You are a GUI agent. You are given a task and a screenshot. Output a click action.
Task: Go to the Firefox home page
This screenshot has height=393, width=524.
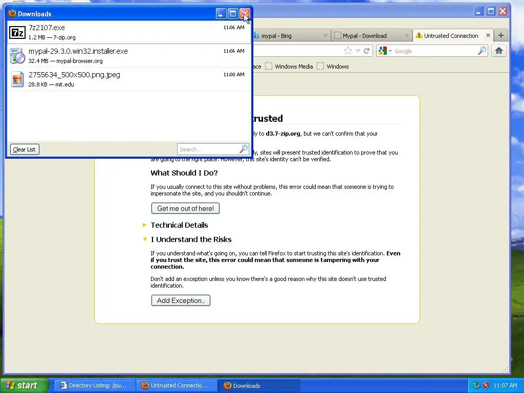(499, 51)
